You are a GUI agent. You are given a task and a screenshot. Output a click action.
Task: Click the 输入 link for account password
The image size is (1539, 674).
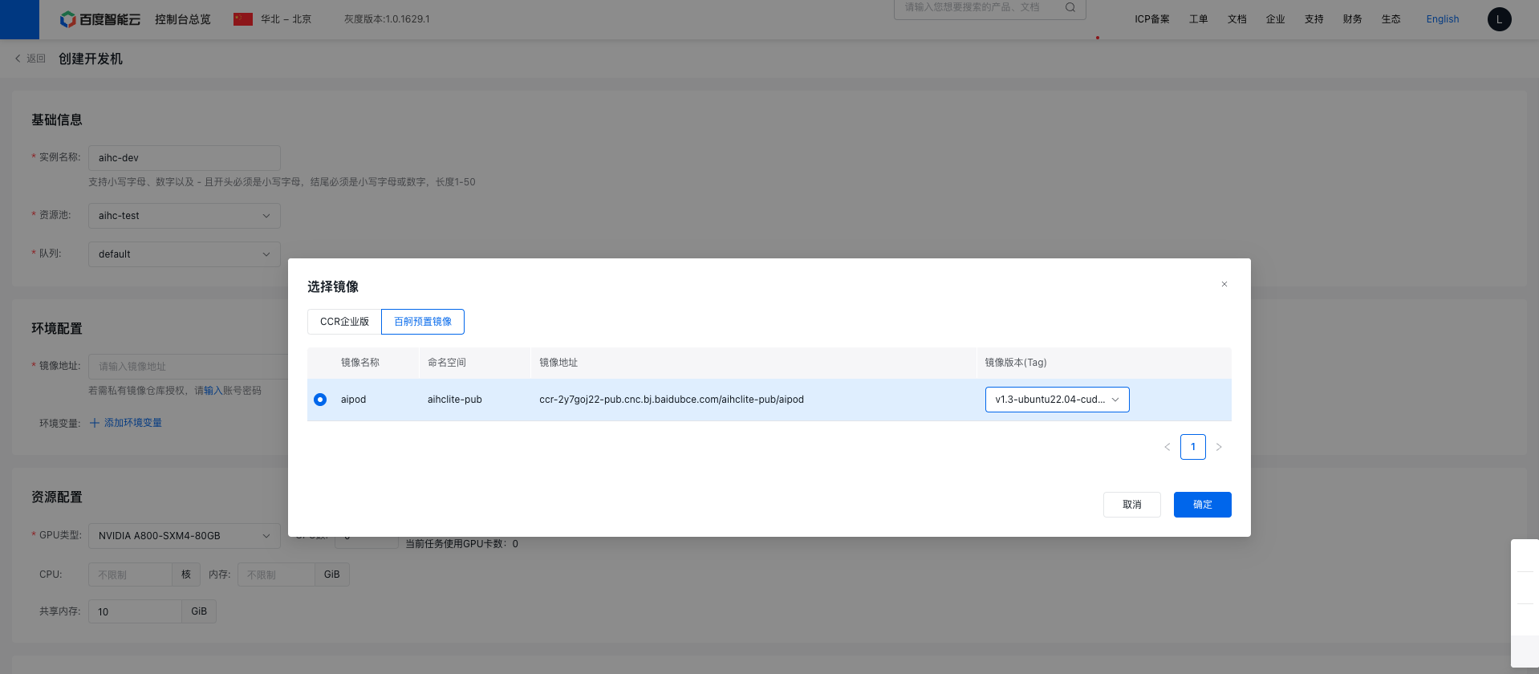213,391
